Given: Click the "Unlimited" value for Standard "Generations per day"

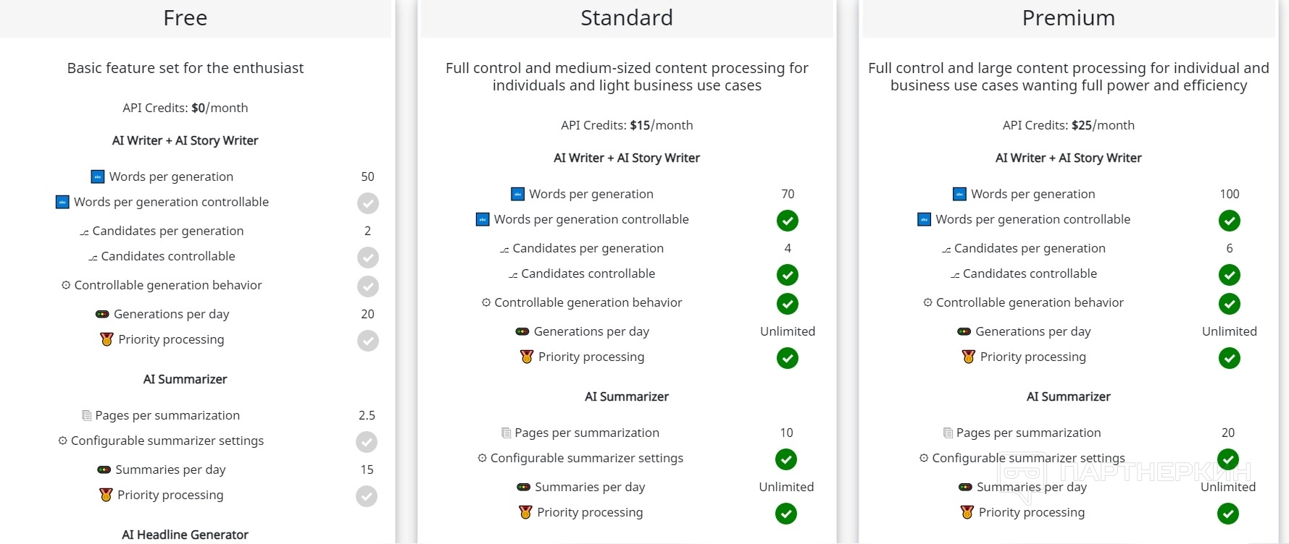Looking at the screenshot, I should [x=788, y=331].
